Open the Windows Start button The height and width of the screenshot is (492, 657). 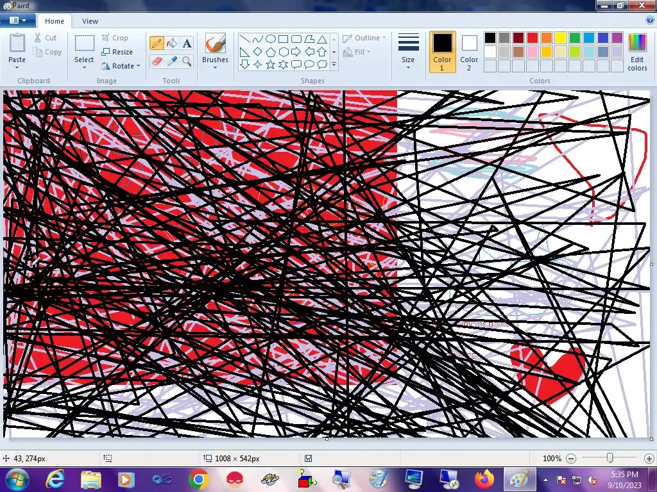click(x=17, y=479)
